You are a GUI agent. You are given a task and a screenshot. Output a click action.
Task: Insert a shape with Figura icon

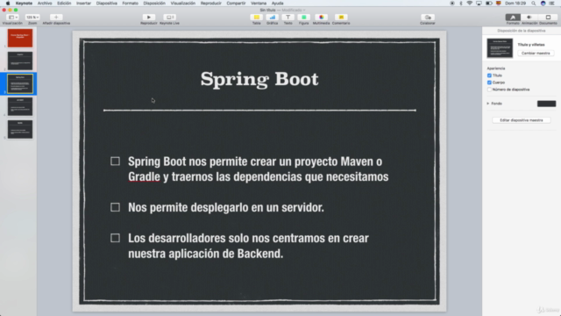[304, 18]
